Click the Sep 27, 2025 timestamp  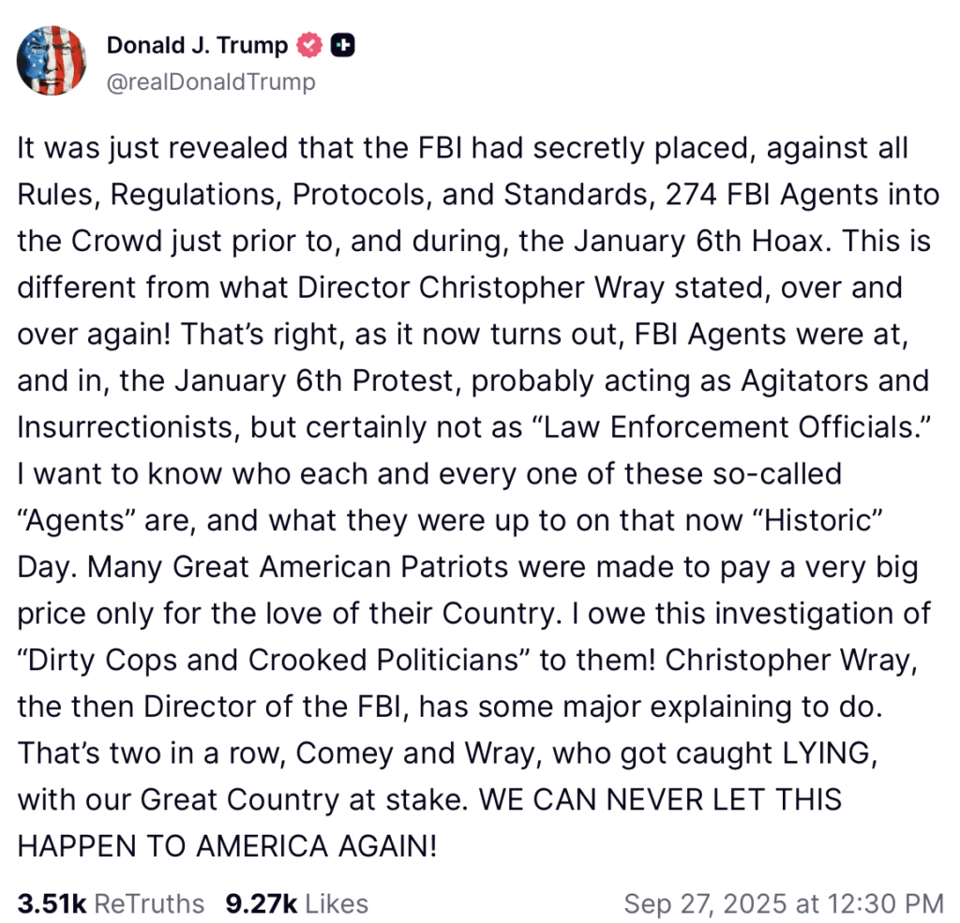[x=784, y=903]
